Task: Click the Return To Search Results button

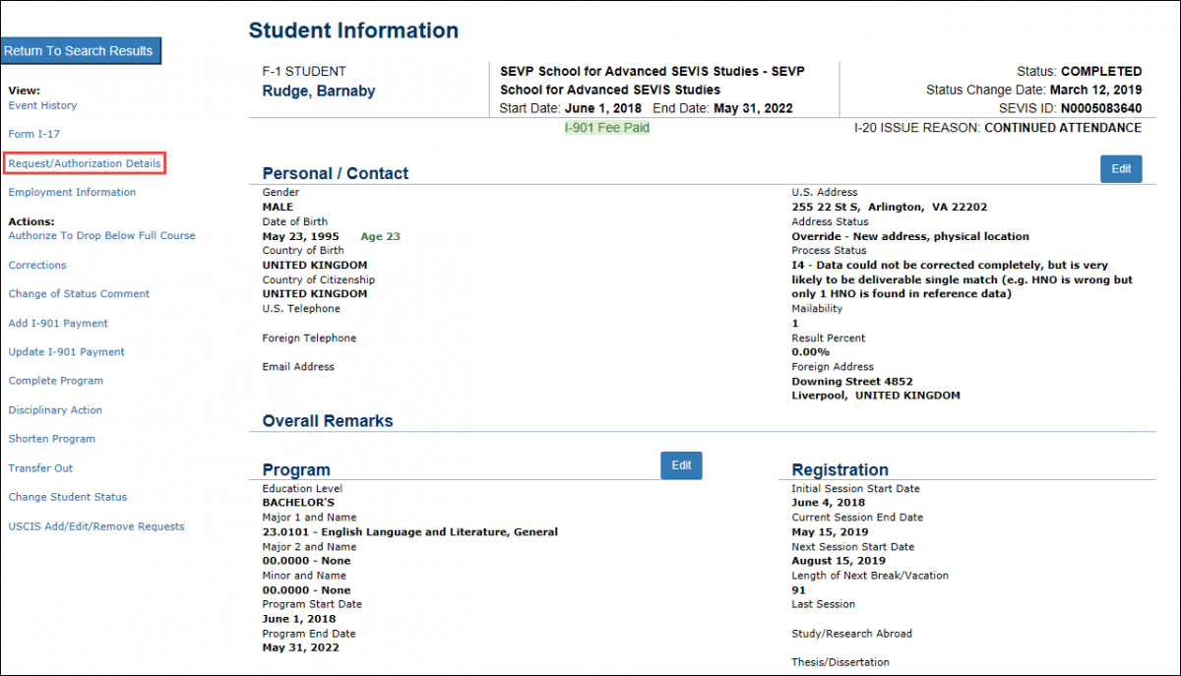Action: 79,51
